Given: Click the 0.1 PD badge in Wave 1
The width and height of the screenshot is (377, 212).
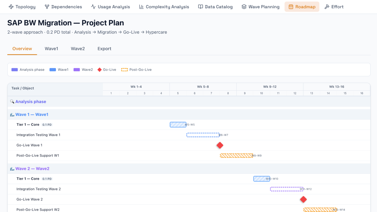Looking at the screenshot, I should click(47, 125).
